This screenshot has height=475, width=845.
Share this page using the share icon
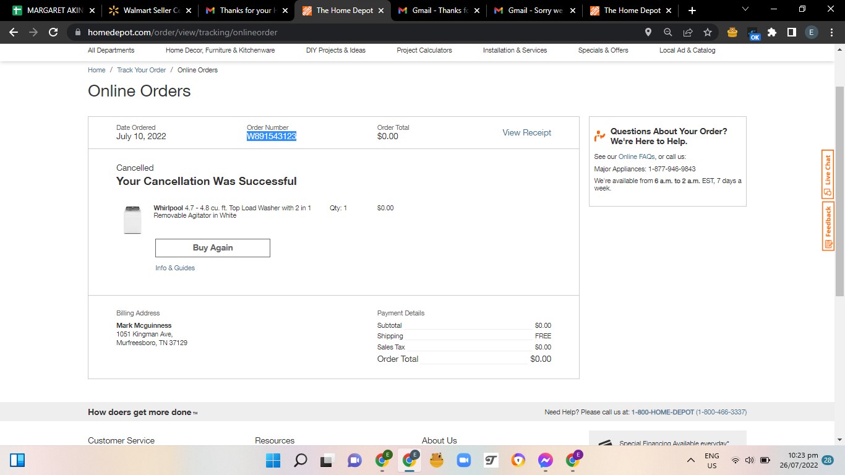pyautogui.click(x=688, y=32)
